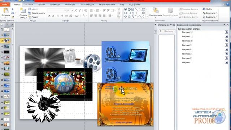The height and width of the screenshot is (130, 231).
Task: Open the Макет layout dropdown
Action: coord(34,9)
